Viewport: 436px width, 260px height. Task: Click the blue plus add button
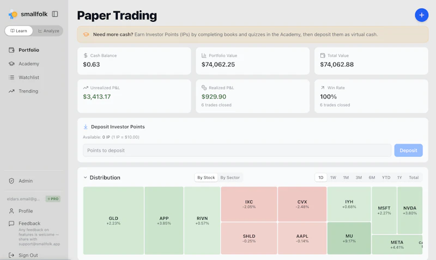(x=421, y=15)
